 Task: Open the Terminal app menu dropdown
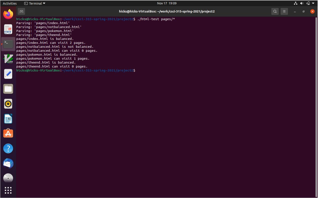coord(35,3)
